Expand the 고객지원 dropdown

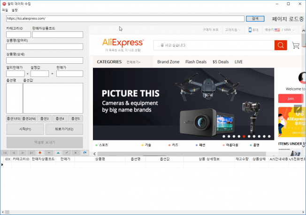point(233,30)
